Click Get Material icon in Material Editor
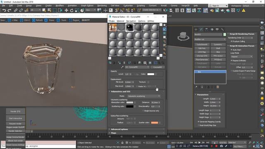This screenshot has width=265, height=149. tap(110, 63)
